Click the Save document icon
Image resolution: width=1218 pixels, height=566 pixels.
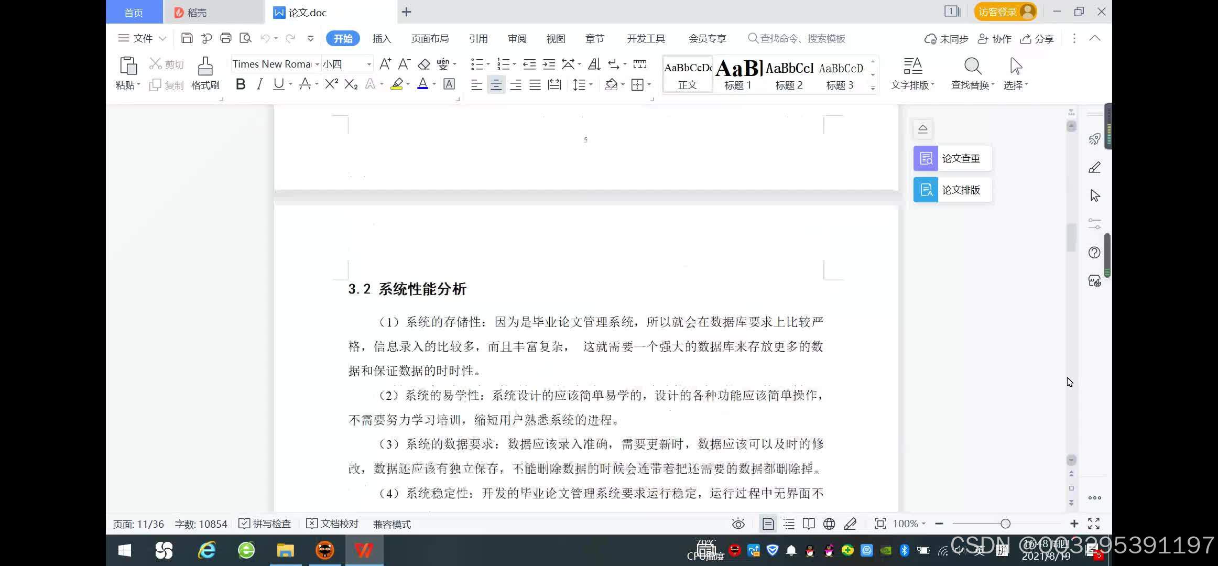187,38
